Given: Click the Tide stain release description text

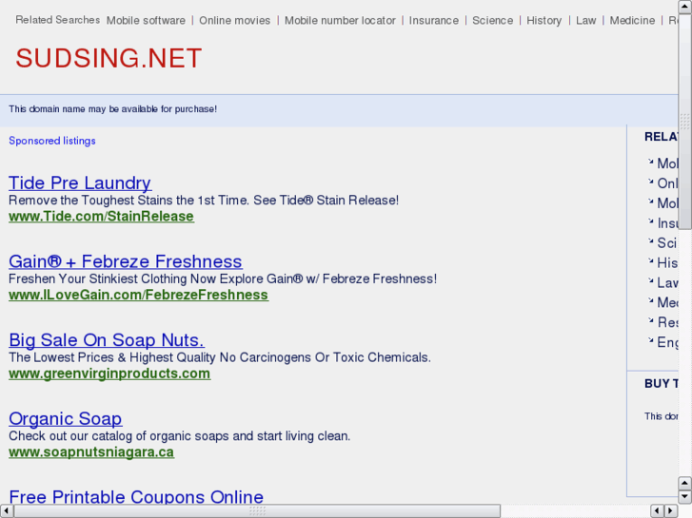Looking at the screenshot, I should [x=204, y=201].
